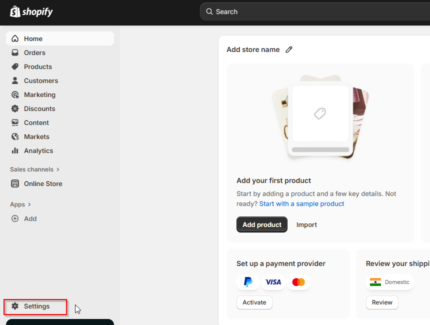This screenshot has height=325, width=430.
Task: Click the Shopify logo icon
Action: (15, 11)
